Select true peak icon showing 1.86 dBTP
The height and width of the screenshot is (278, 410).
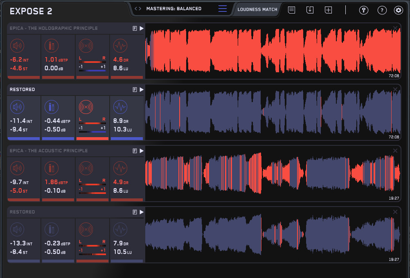point(52,168)
